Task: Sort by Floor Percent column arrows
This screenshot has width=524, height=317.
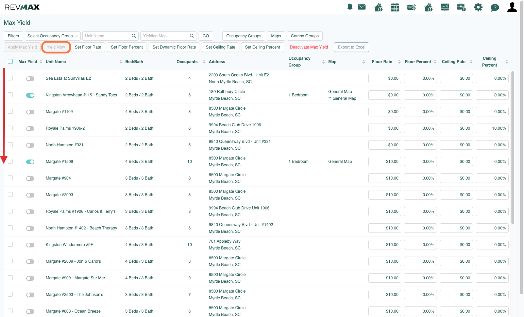Action: (x=435, y=62)
